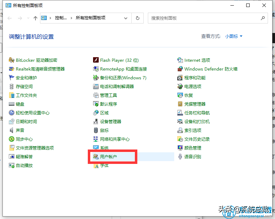Open the 安全和维护 flag icon
The width and height of the screenshot is (275, 219).
(12, 78)
